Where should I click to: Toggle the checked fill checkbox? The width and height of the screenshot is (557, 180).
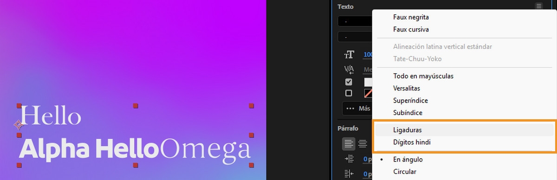[349, 82]
